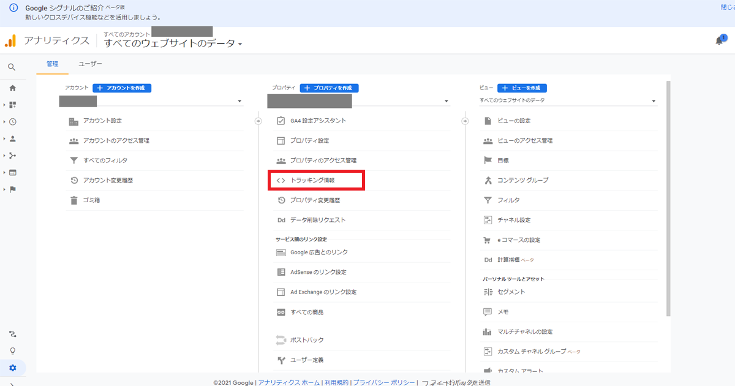Click arrow between property and view columns
735x386 pixels.
coord(465,121)
